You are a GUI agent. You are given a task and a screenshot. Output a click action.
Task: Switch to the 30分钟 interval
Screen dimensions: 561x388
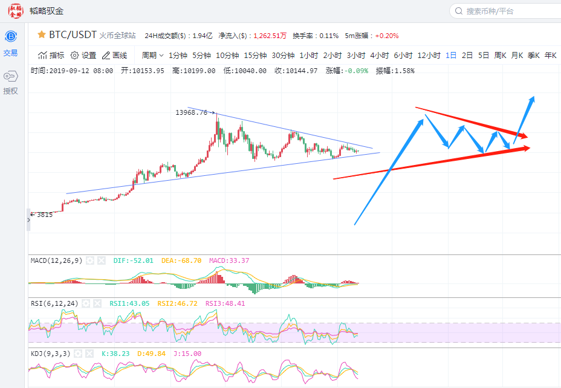283,56
